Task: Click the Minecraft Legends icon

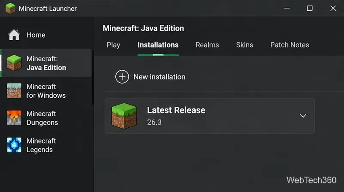Action: click(14, 145)
